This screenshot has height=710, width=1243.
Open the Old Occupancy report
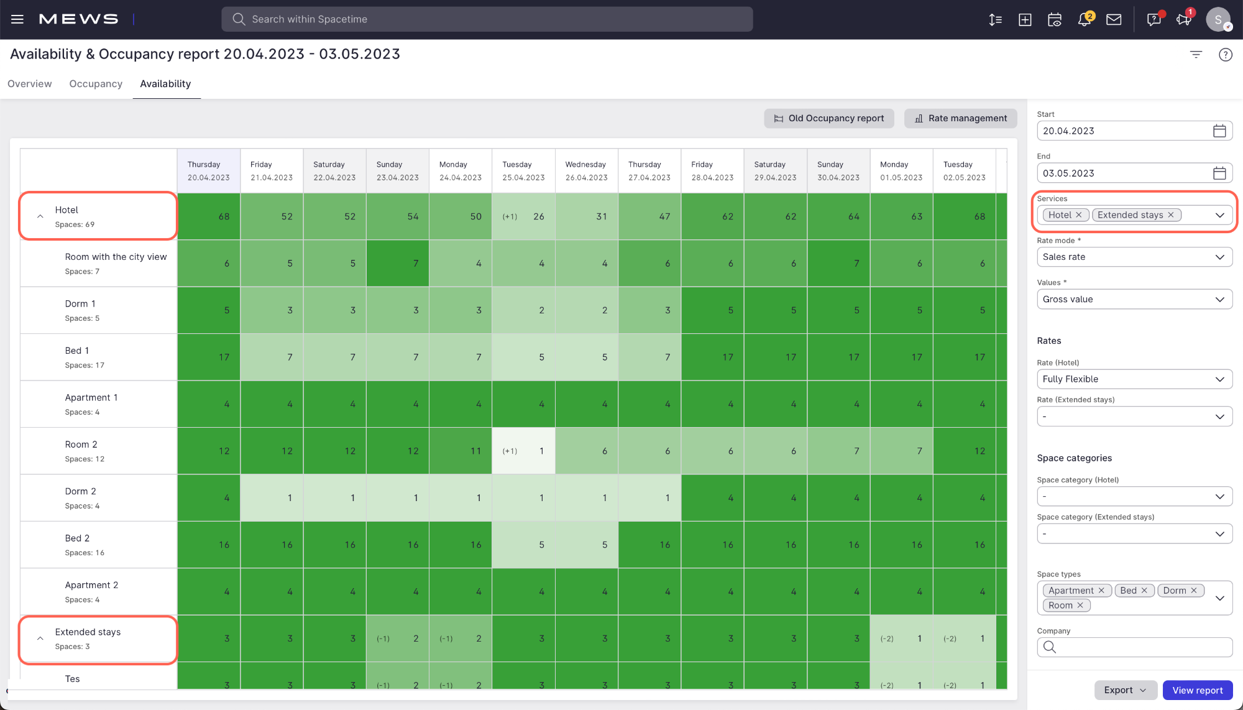point(828,118)
